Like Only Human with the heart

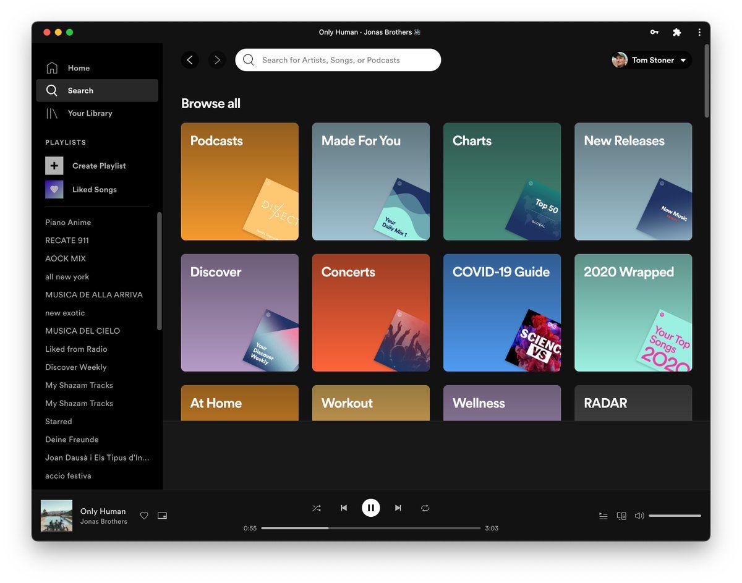point(144,516)
